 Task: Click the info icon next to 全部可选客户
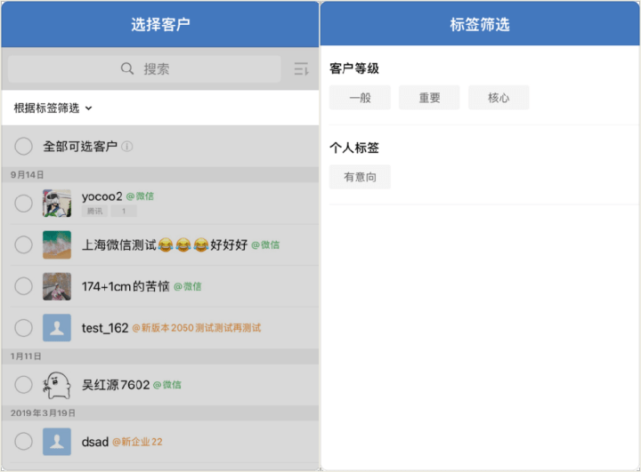click(x=127, y=147)
